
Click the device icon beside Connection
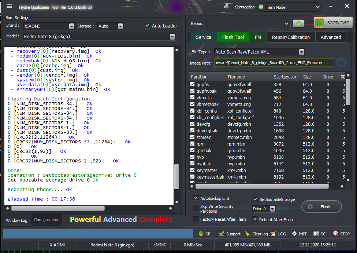click(226, 6)
